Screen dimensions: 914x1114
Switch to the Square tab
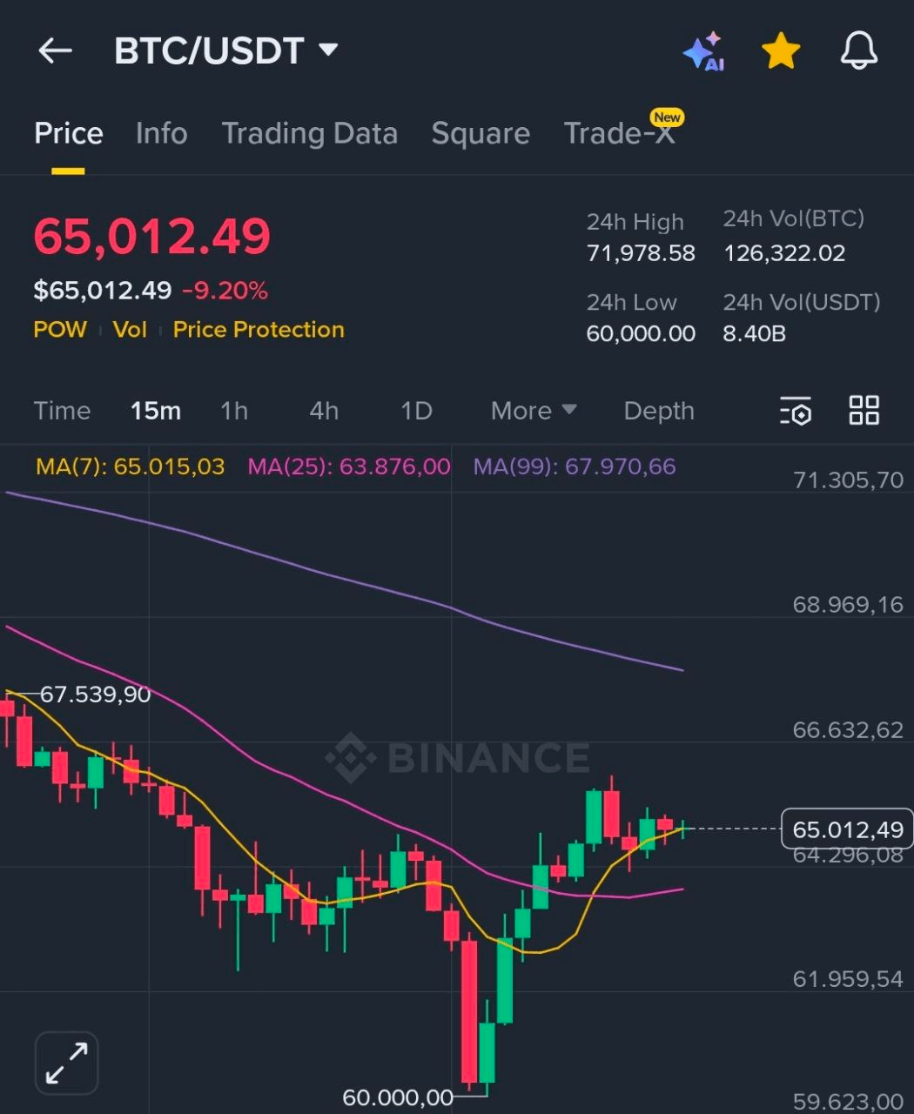[481, 133]
